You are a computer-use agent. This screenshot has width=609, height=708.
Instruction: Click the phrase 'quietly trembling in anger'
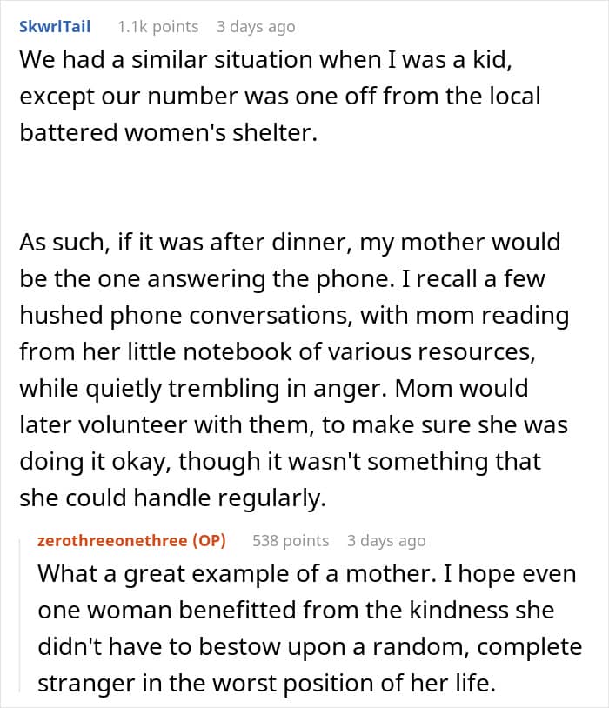click(231, 389)
